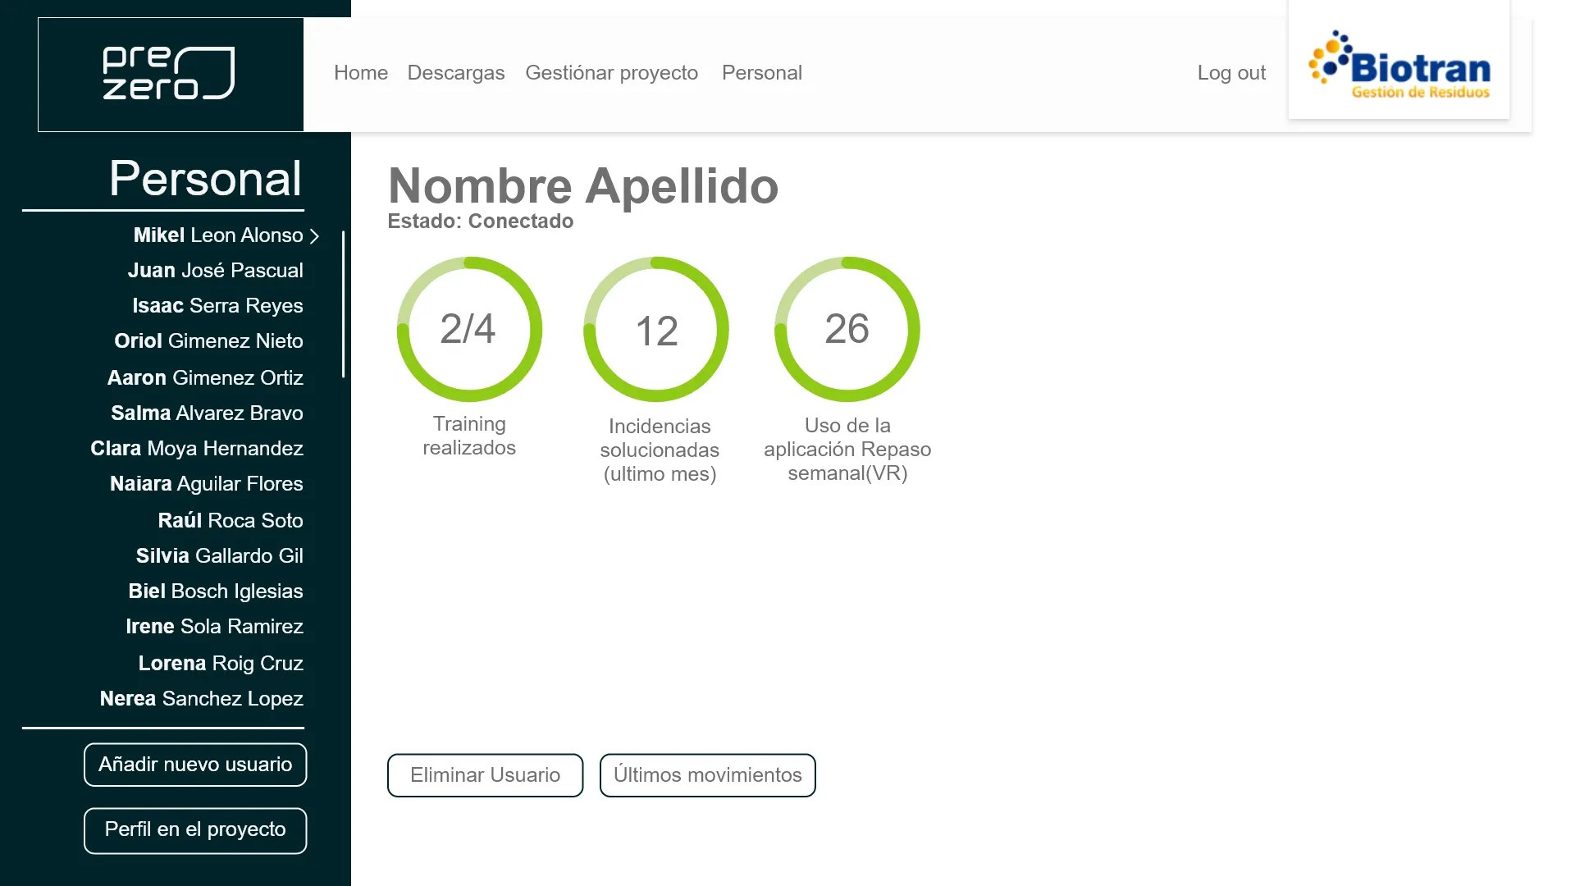Pick Nerea Sanchez Lopez from personnel

(201, 699)
